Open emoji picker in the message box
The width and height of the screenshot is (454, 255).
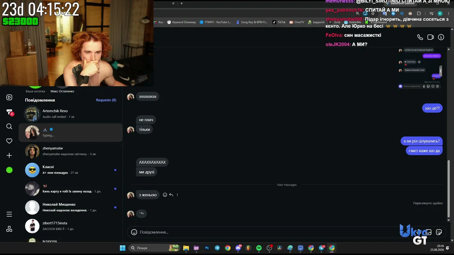[x=134, y=232]
